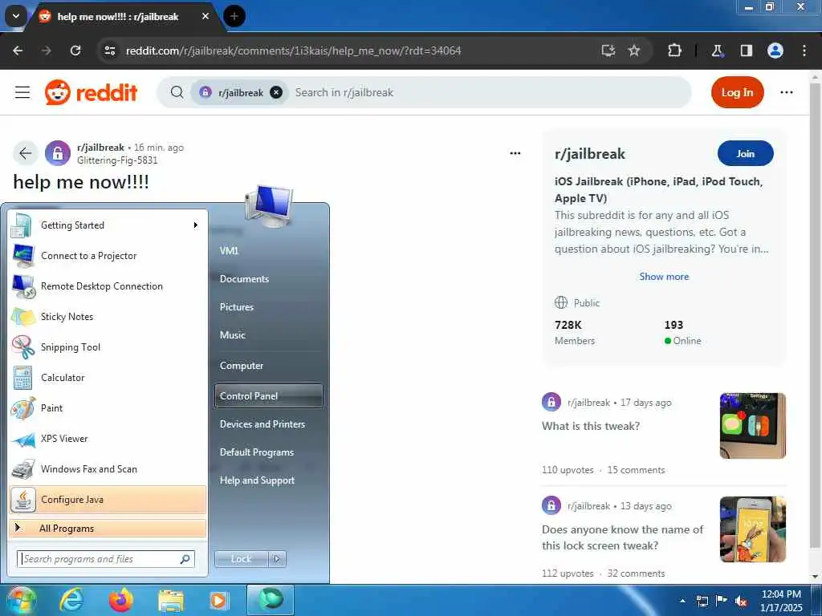The height and width of the screenshot is (616, 822).
Task: Open Calculator from Start menu
Action: coord(108,377)
